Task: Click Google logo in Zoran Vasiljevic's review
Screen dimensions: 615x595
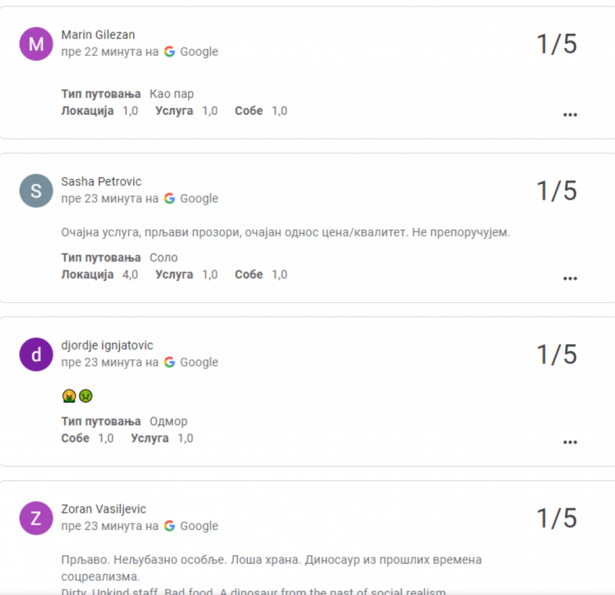Action: 169,526
